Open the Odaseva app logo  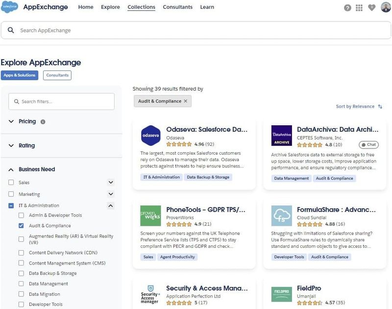[150, 135]
